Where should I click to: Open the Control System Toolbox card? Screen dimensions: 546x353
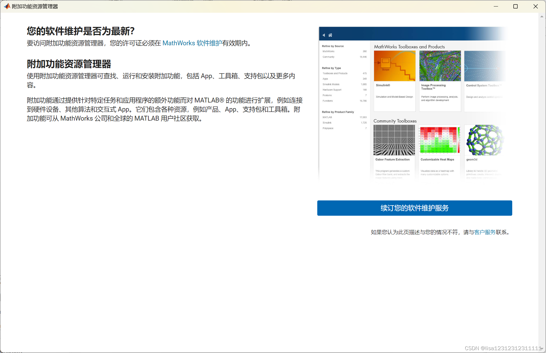485,81
